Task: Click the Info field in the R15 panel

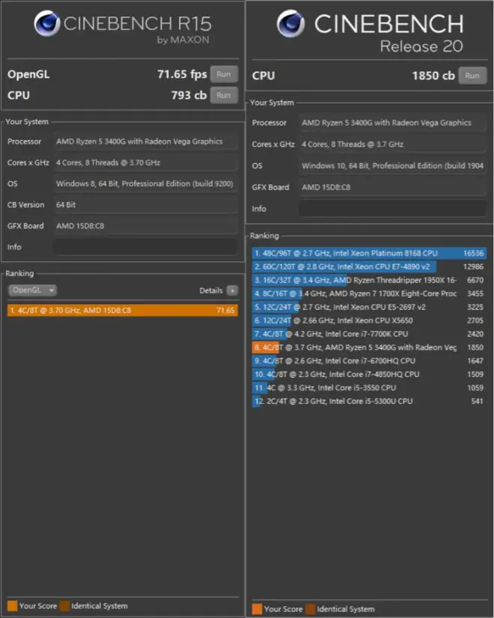Action: pyautogui.click(x=144, y=246)
